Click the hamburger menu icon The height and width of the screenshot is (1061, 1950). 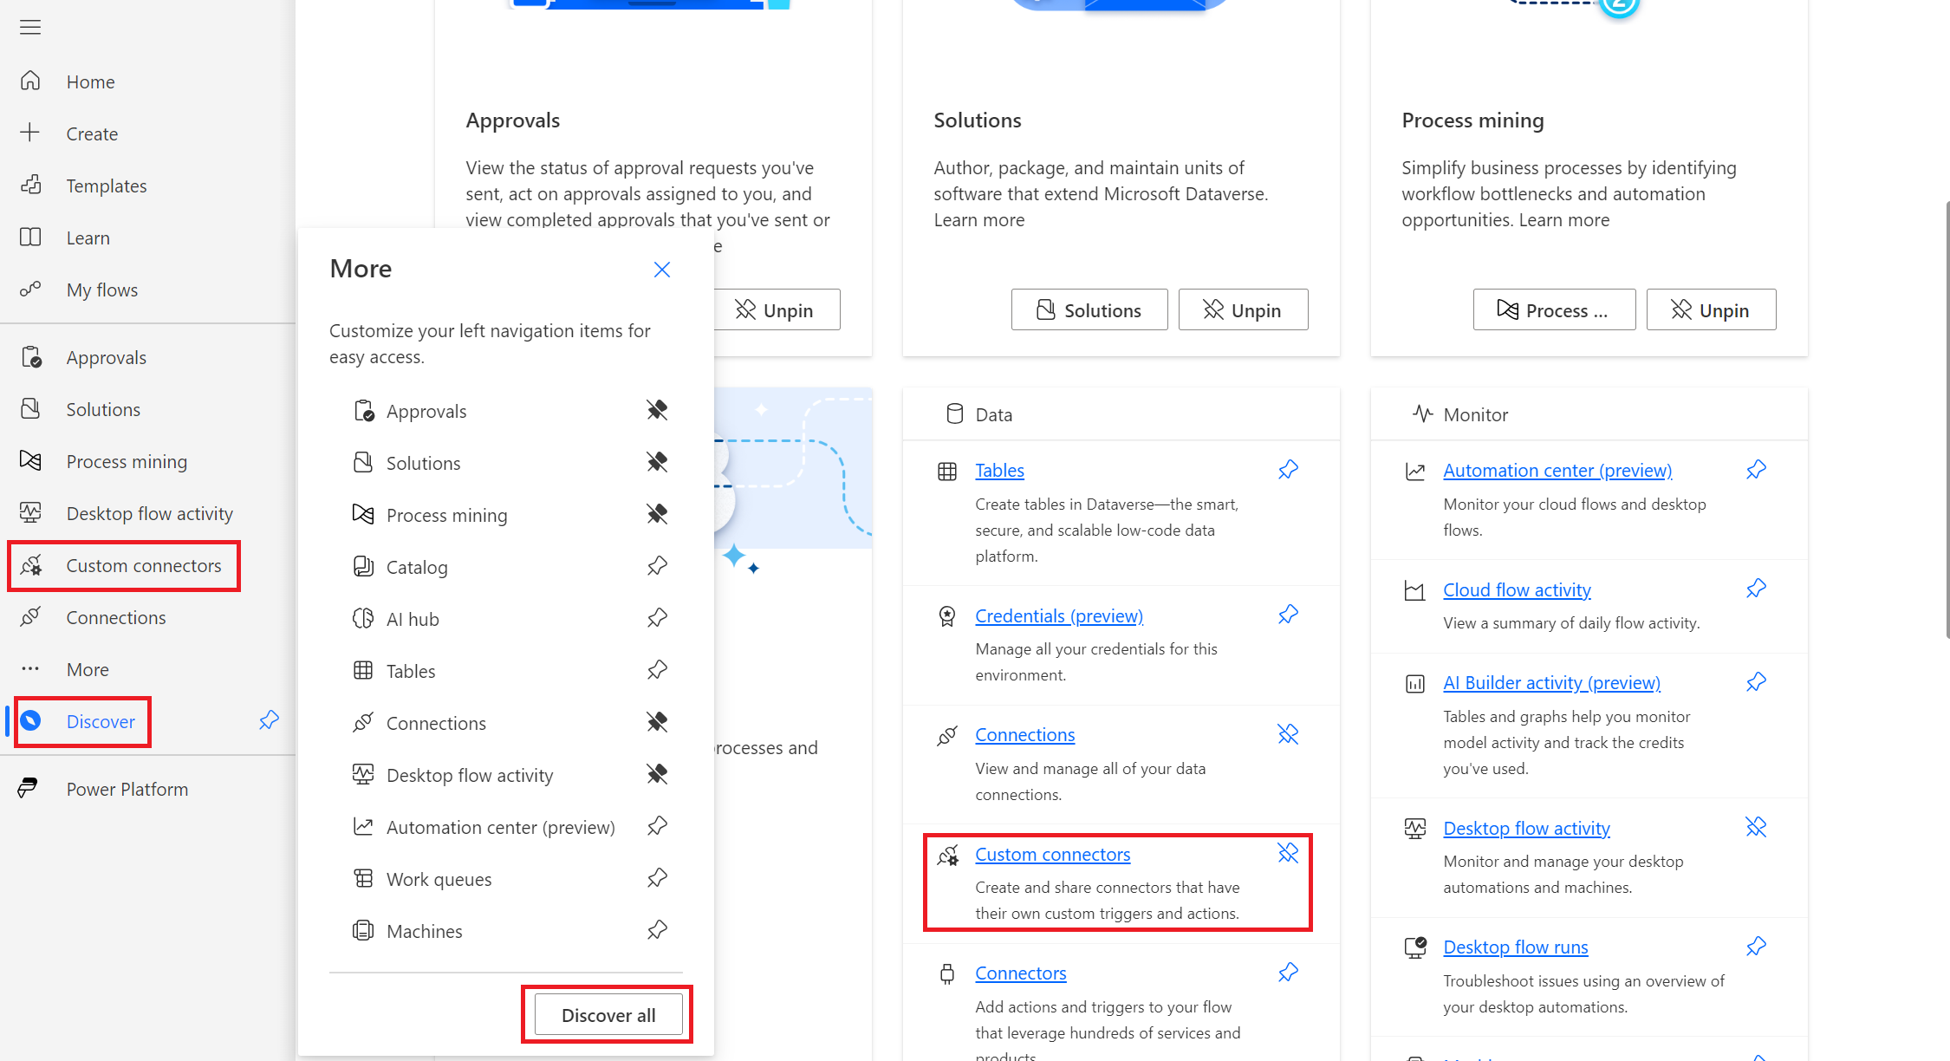point(30,27)
